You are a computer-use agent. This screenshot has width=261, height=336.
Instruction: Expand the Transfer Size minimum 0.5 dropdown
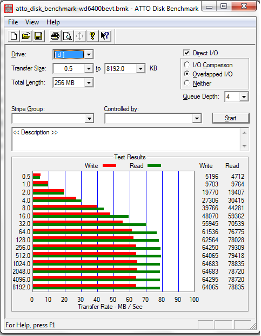coord(89,69)
